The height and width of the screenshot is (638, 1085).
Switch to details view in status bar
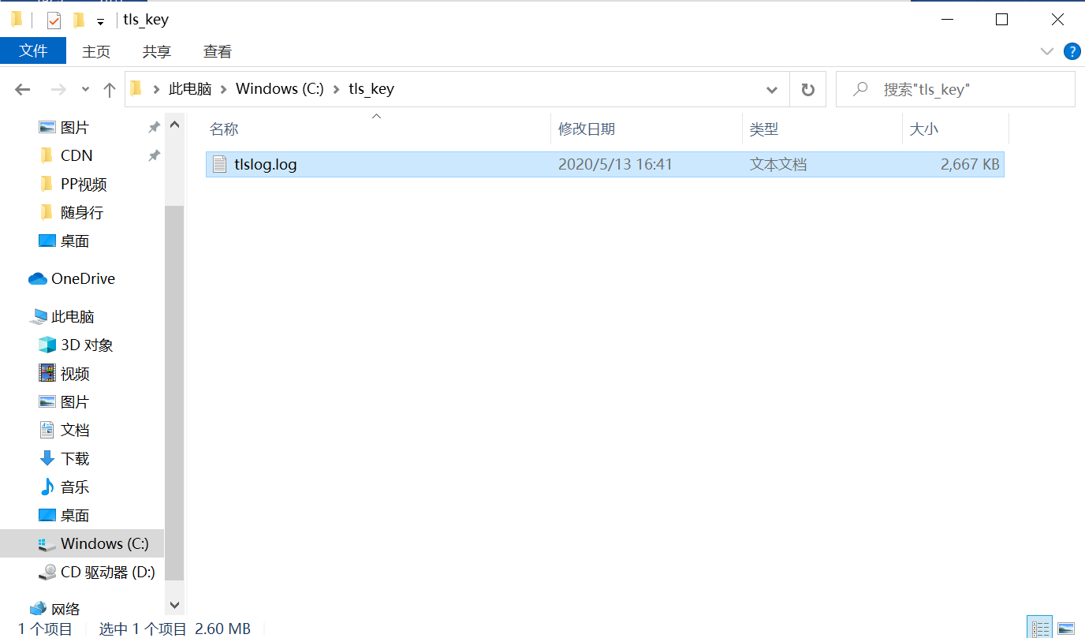point(1042,628)
